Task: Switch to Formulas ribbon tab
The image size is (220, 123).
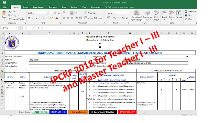Action: pyautogui.click(x=53, y=7)
